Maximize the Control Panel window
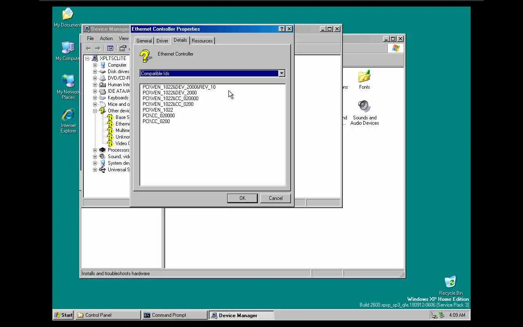This screenshot has height=327, width=523. [393, 39]
